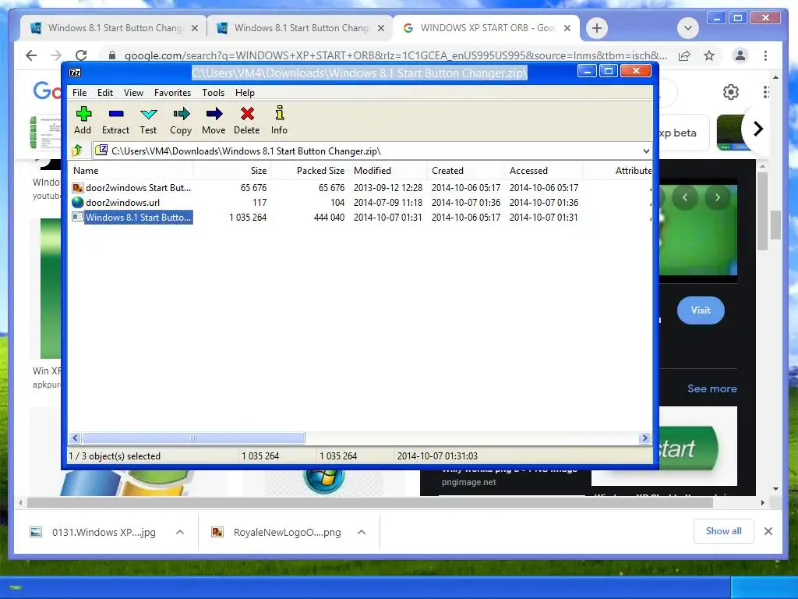Image resolution: width=798 pixels, height=599 pixels.
Task: Sort by the Created column header
Action: tap(466, 171)
